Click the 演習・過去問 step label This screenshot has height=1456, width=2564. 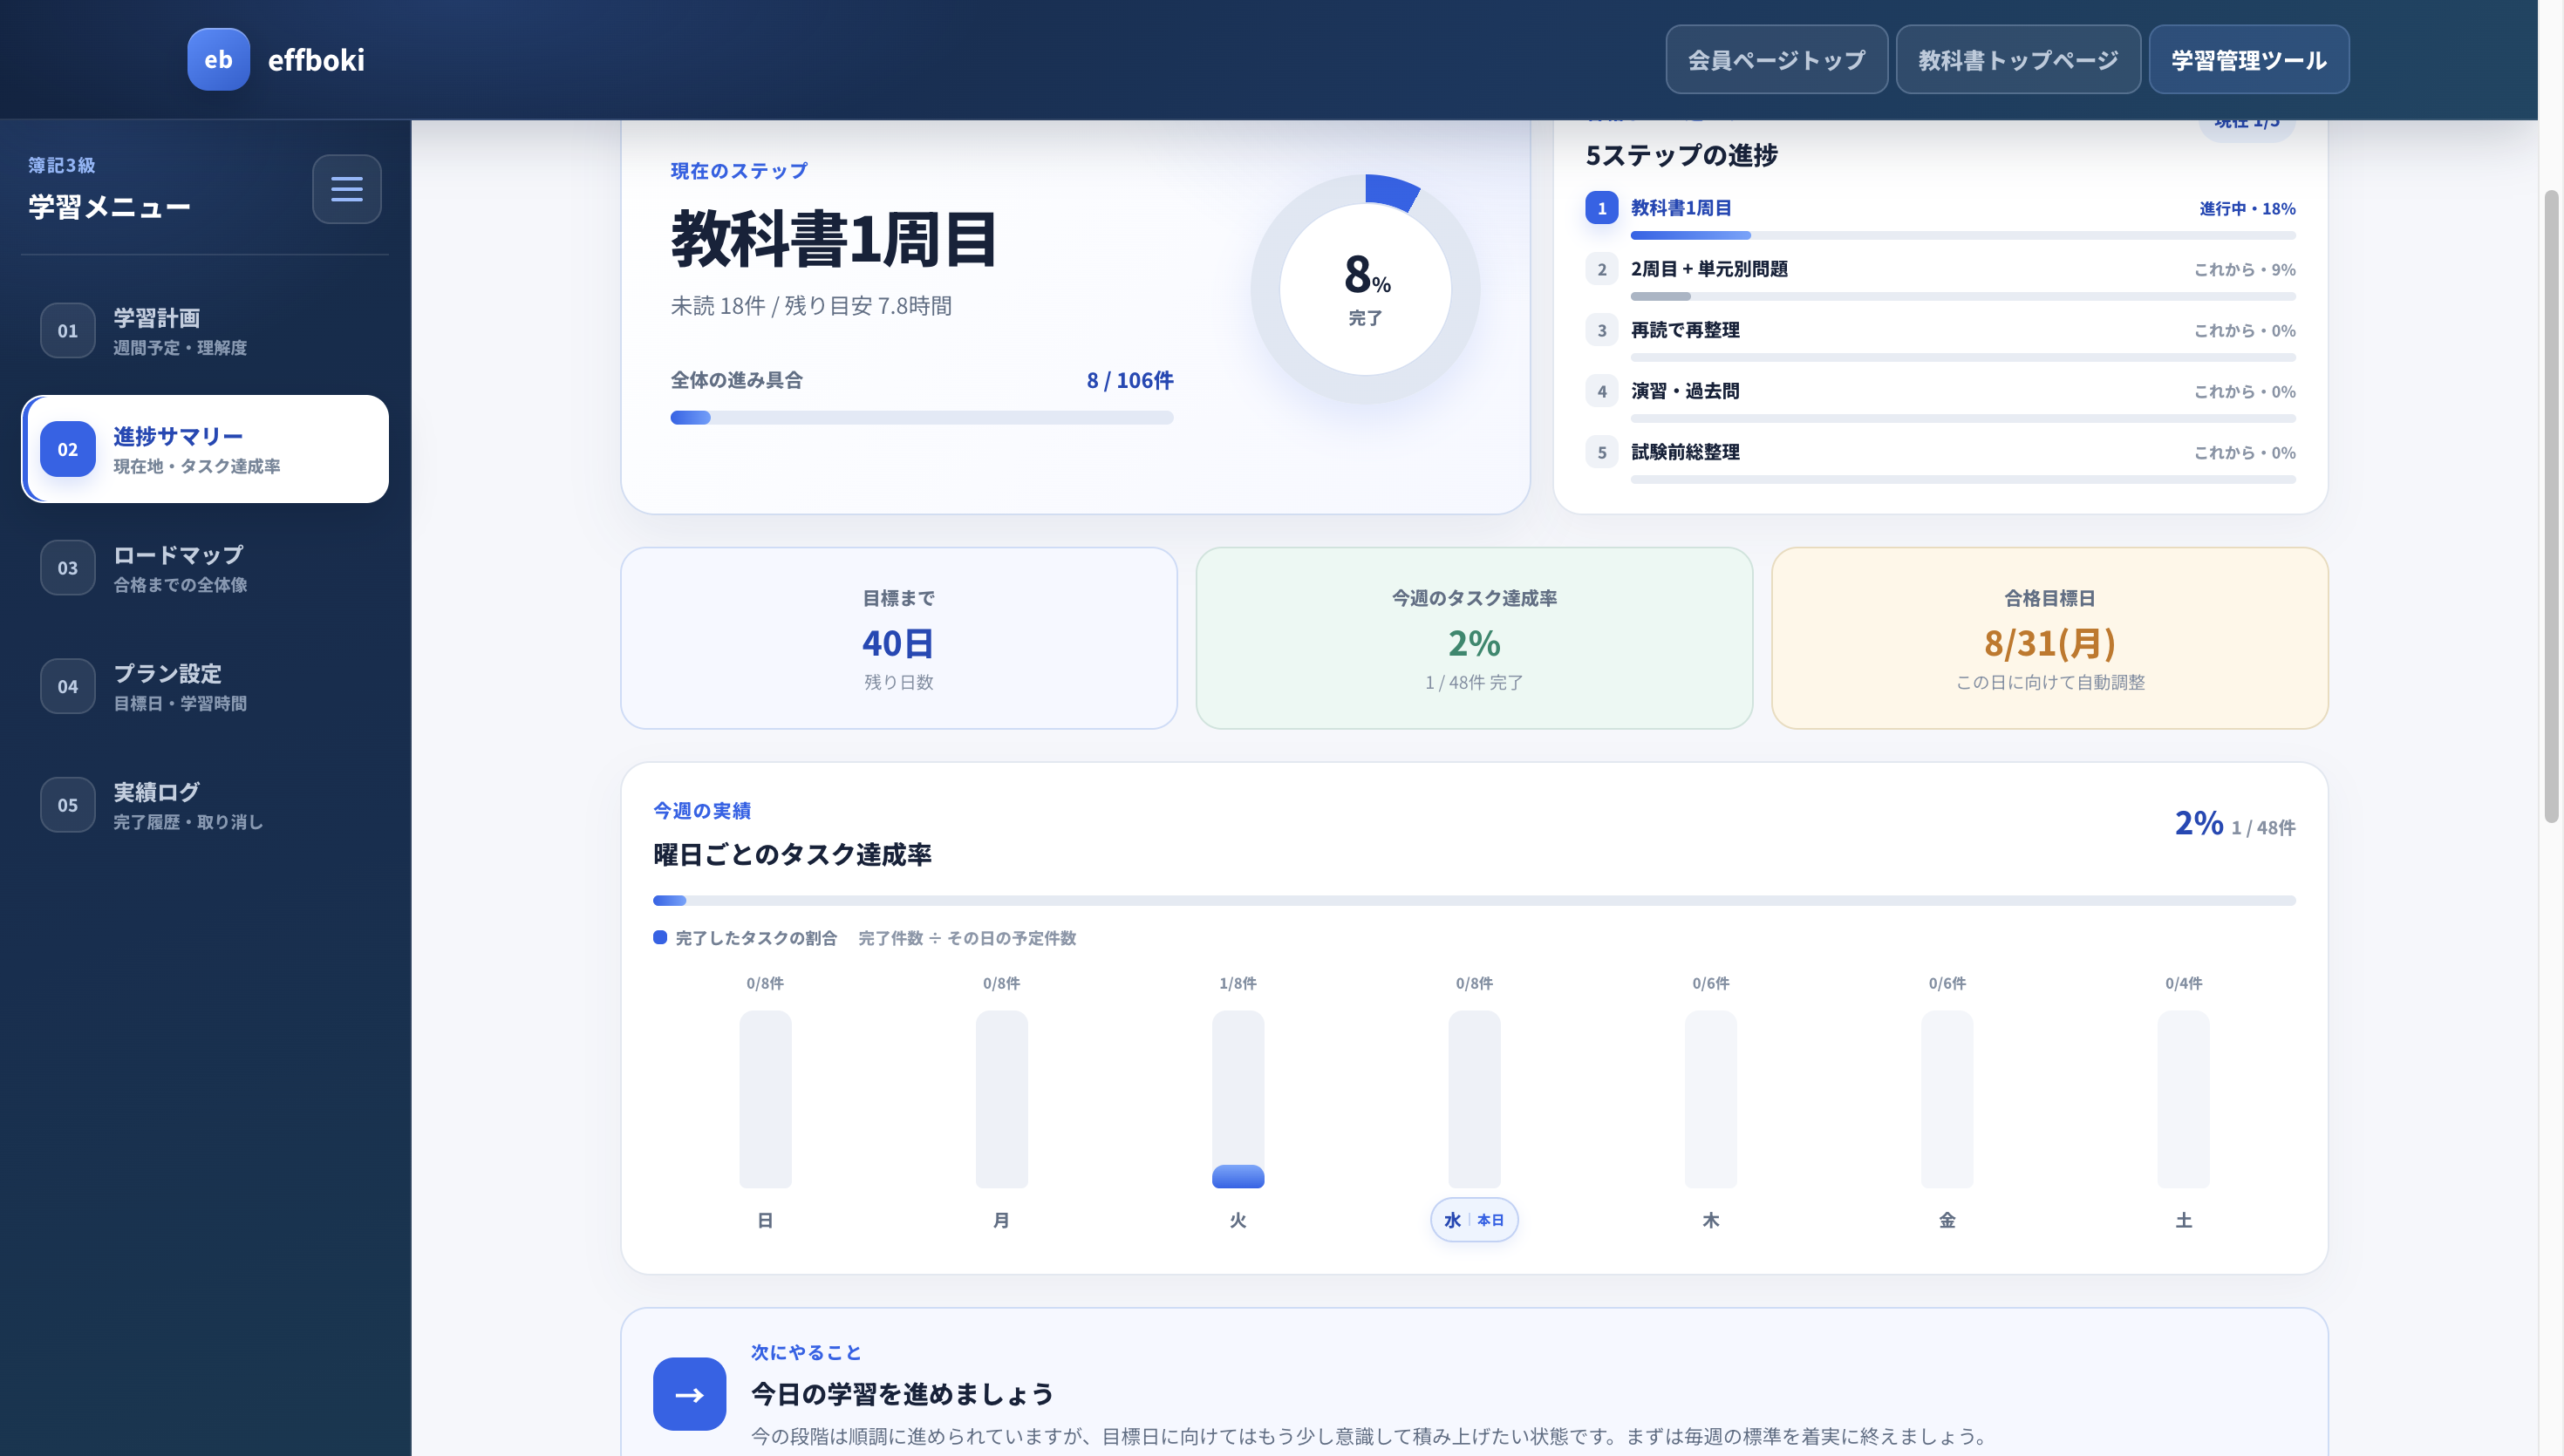(x=1685, y=391)
